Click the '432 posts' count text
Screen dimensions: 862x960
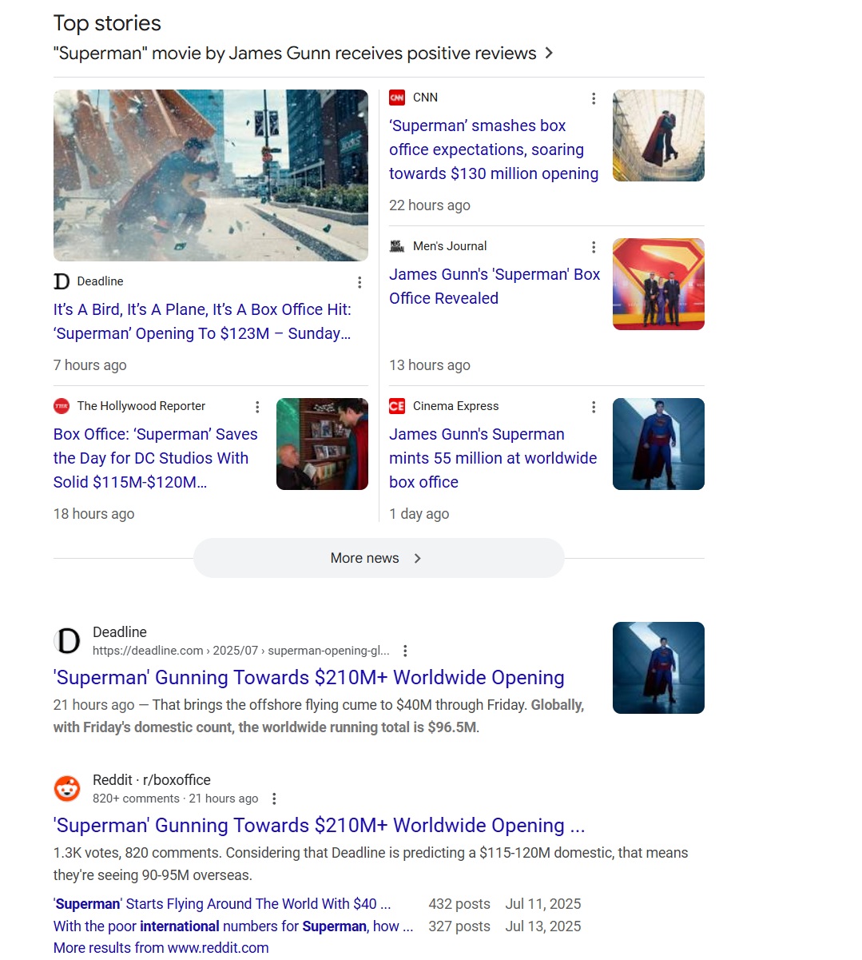(459, 904)
